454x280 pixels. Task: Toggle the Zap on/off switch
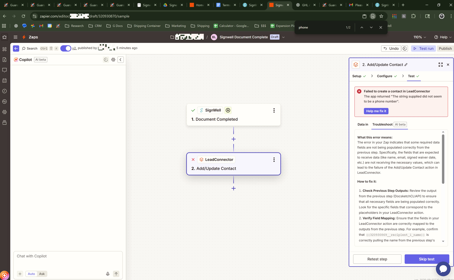(x=66, y=48)
